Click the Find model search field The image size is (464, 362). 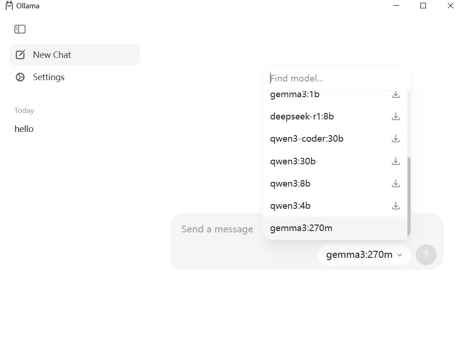[336, 79]
